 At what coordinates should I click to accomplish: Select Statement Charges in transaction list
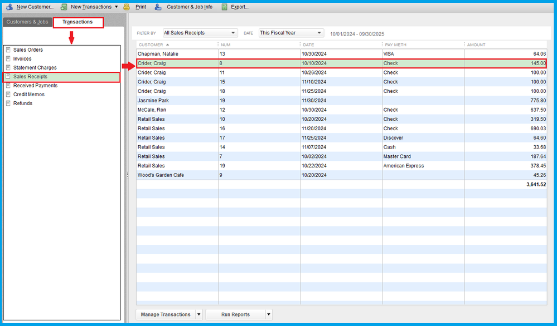point(35,68)
